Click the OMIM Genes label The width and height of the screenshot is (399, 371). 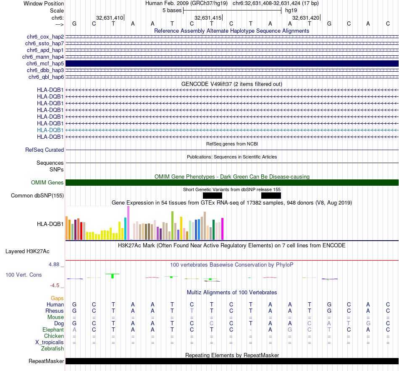47,183
